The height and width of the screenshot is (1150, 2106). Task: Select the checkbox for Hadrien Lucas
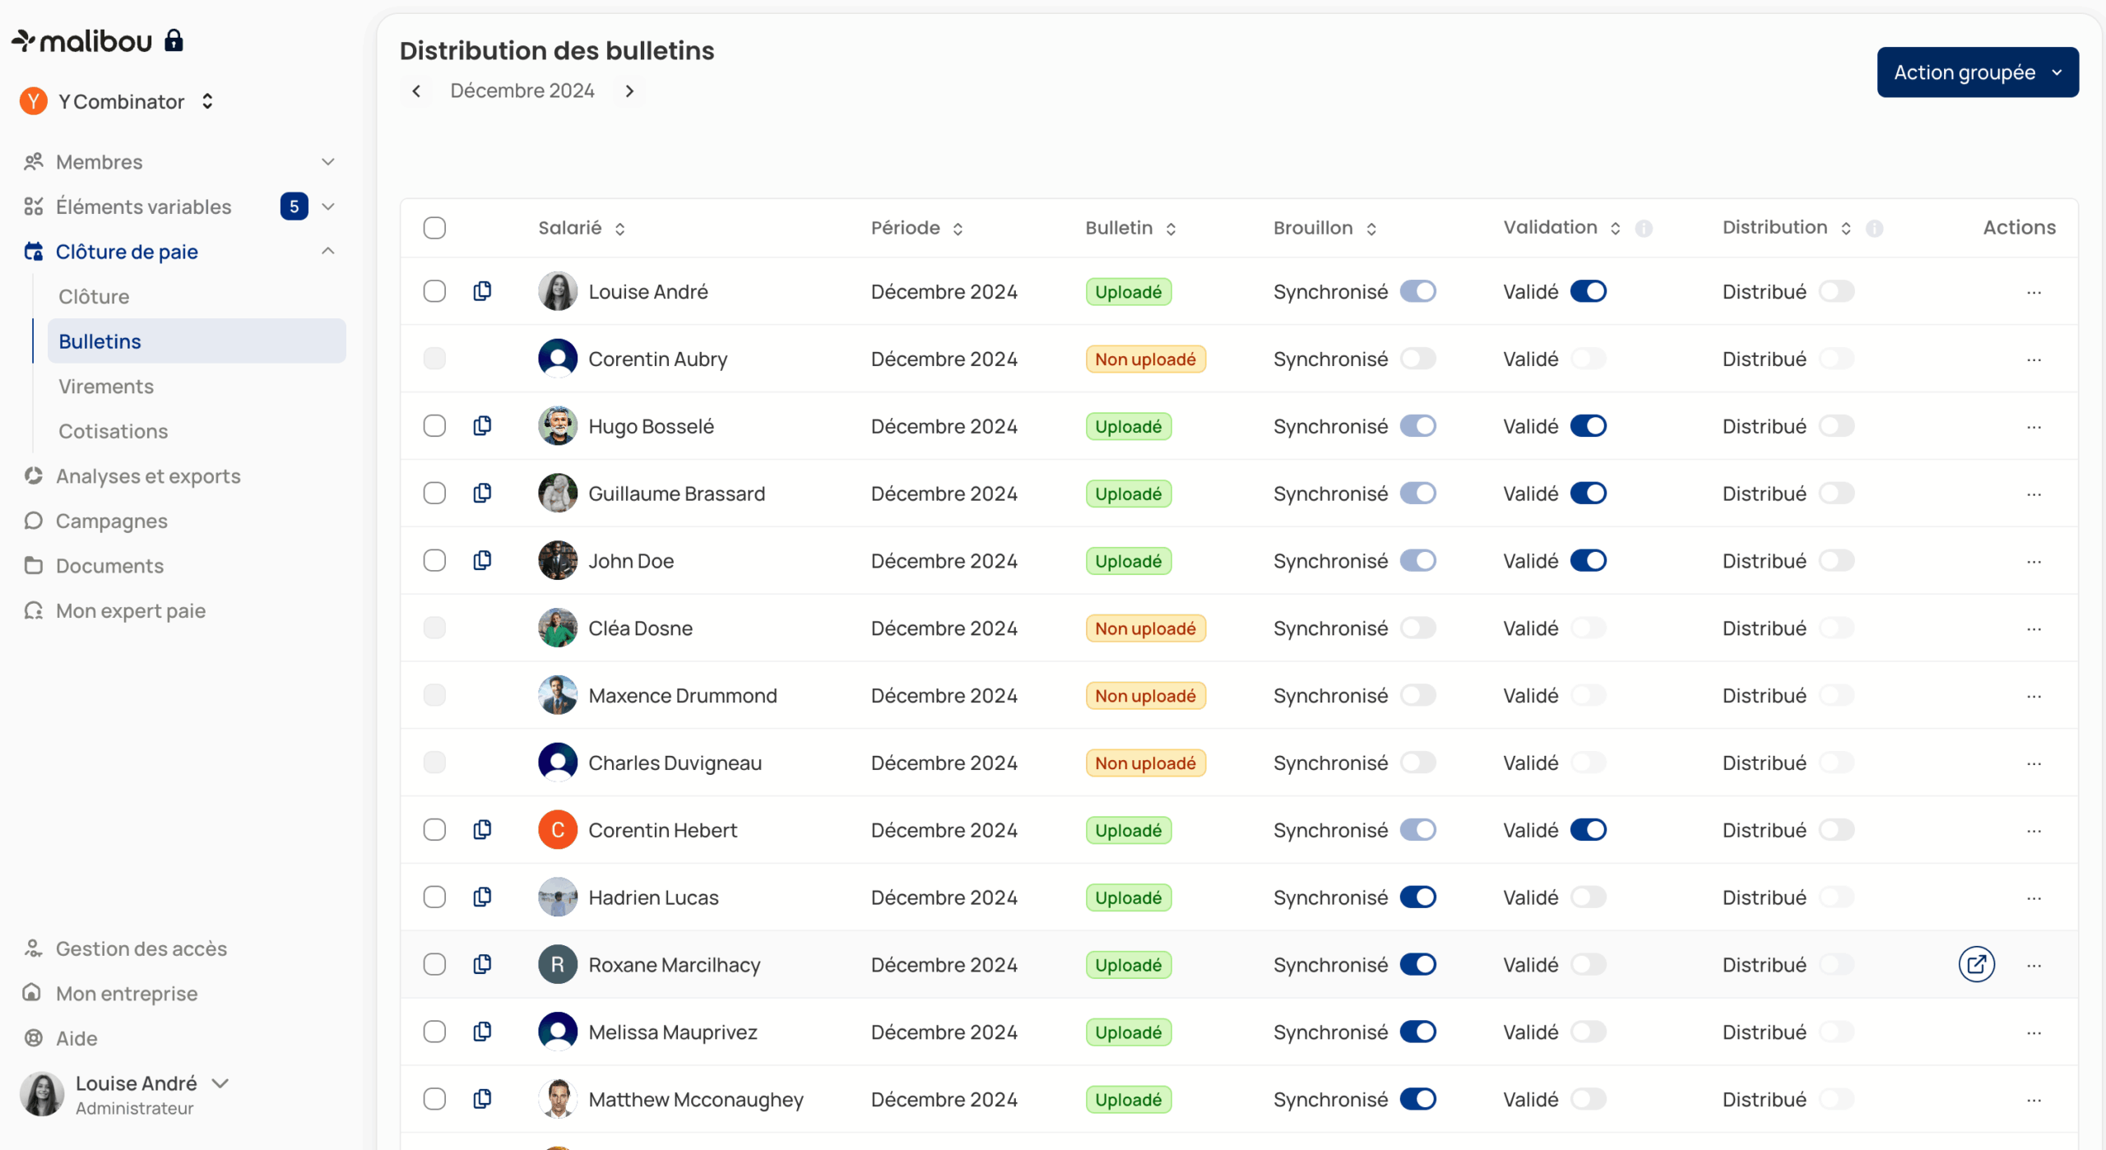pyautogui.click(x=434, y=897)
